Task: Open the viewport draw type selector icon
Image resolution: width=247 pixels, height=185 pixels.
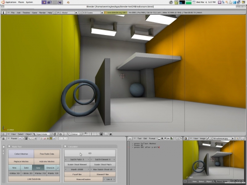Action: [55, 134]
